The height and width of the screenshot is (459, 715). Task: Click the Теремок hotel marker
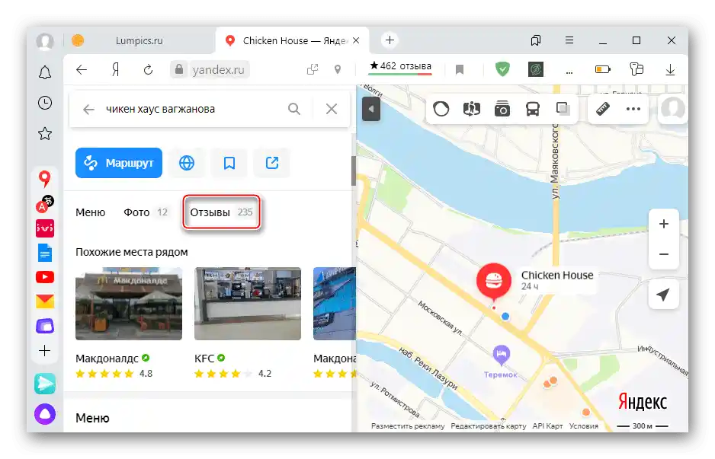tap(501, 355)
